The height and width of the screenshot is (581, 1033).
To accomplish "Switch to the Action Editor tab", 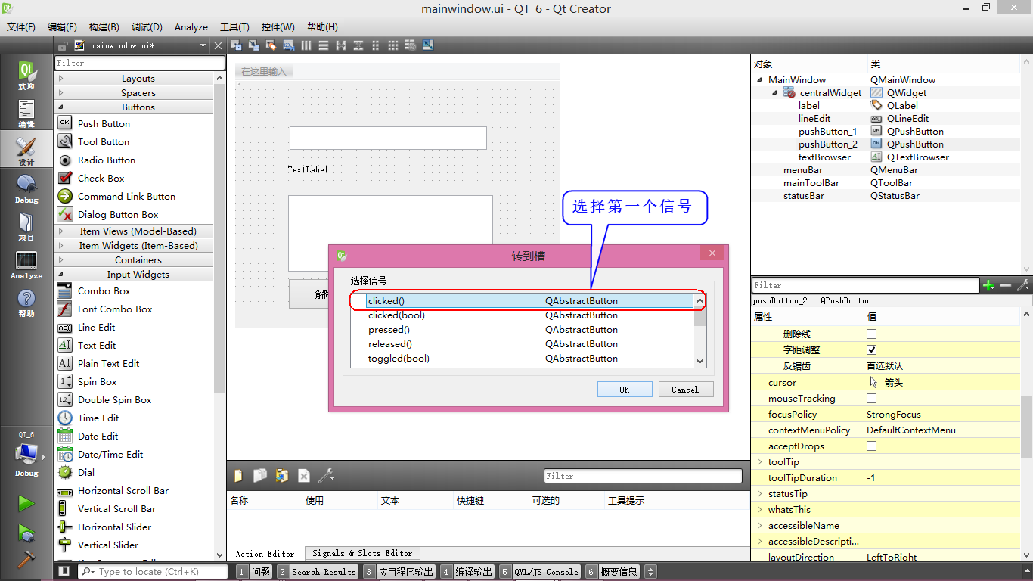I will (265, 554).
